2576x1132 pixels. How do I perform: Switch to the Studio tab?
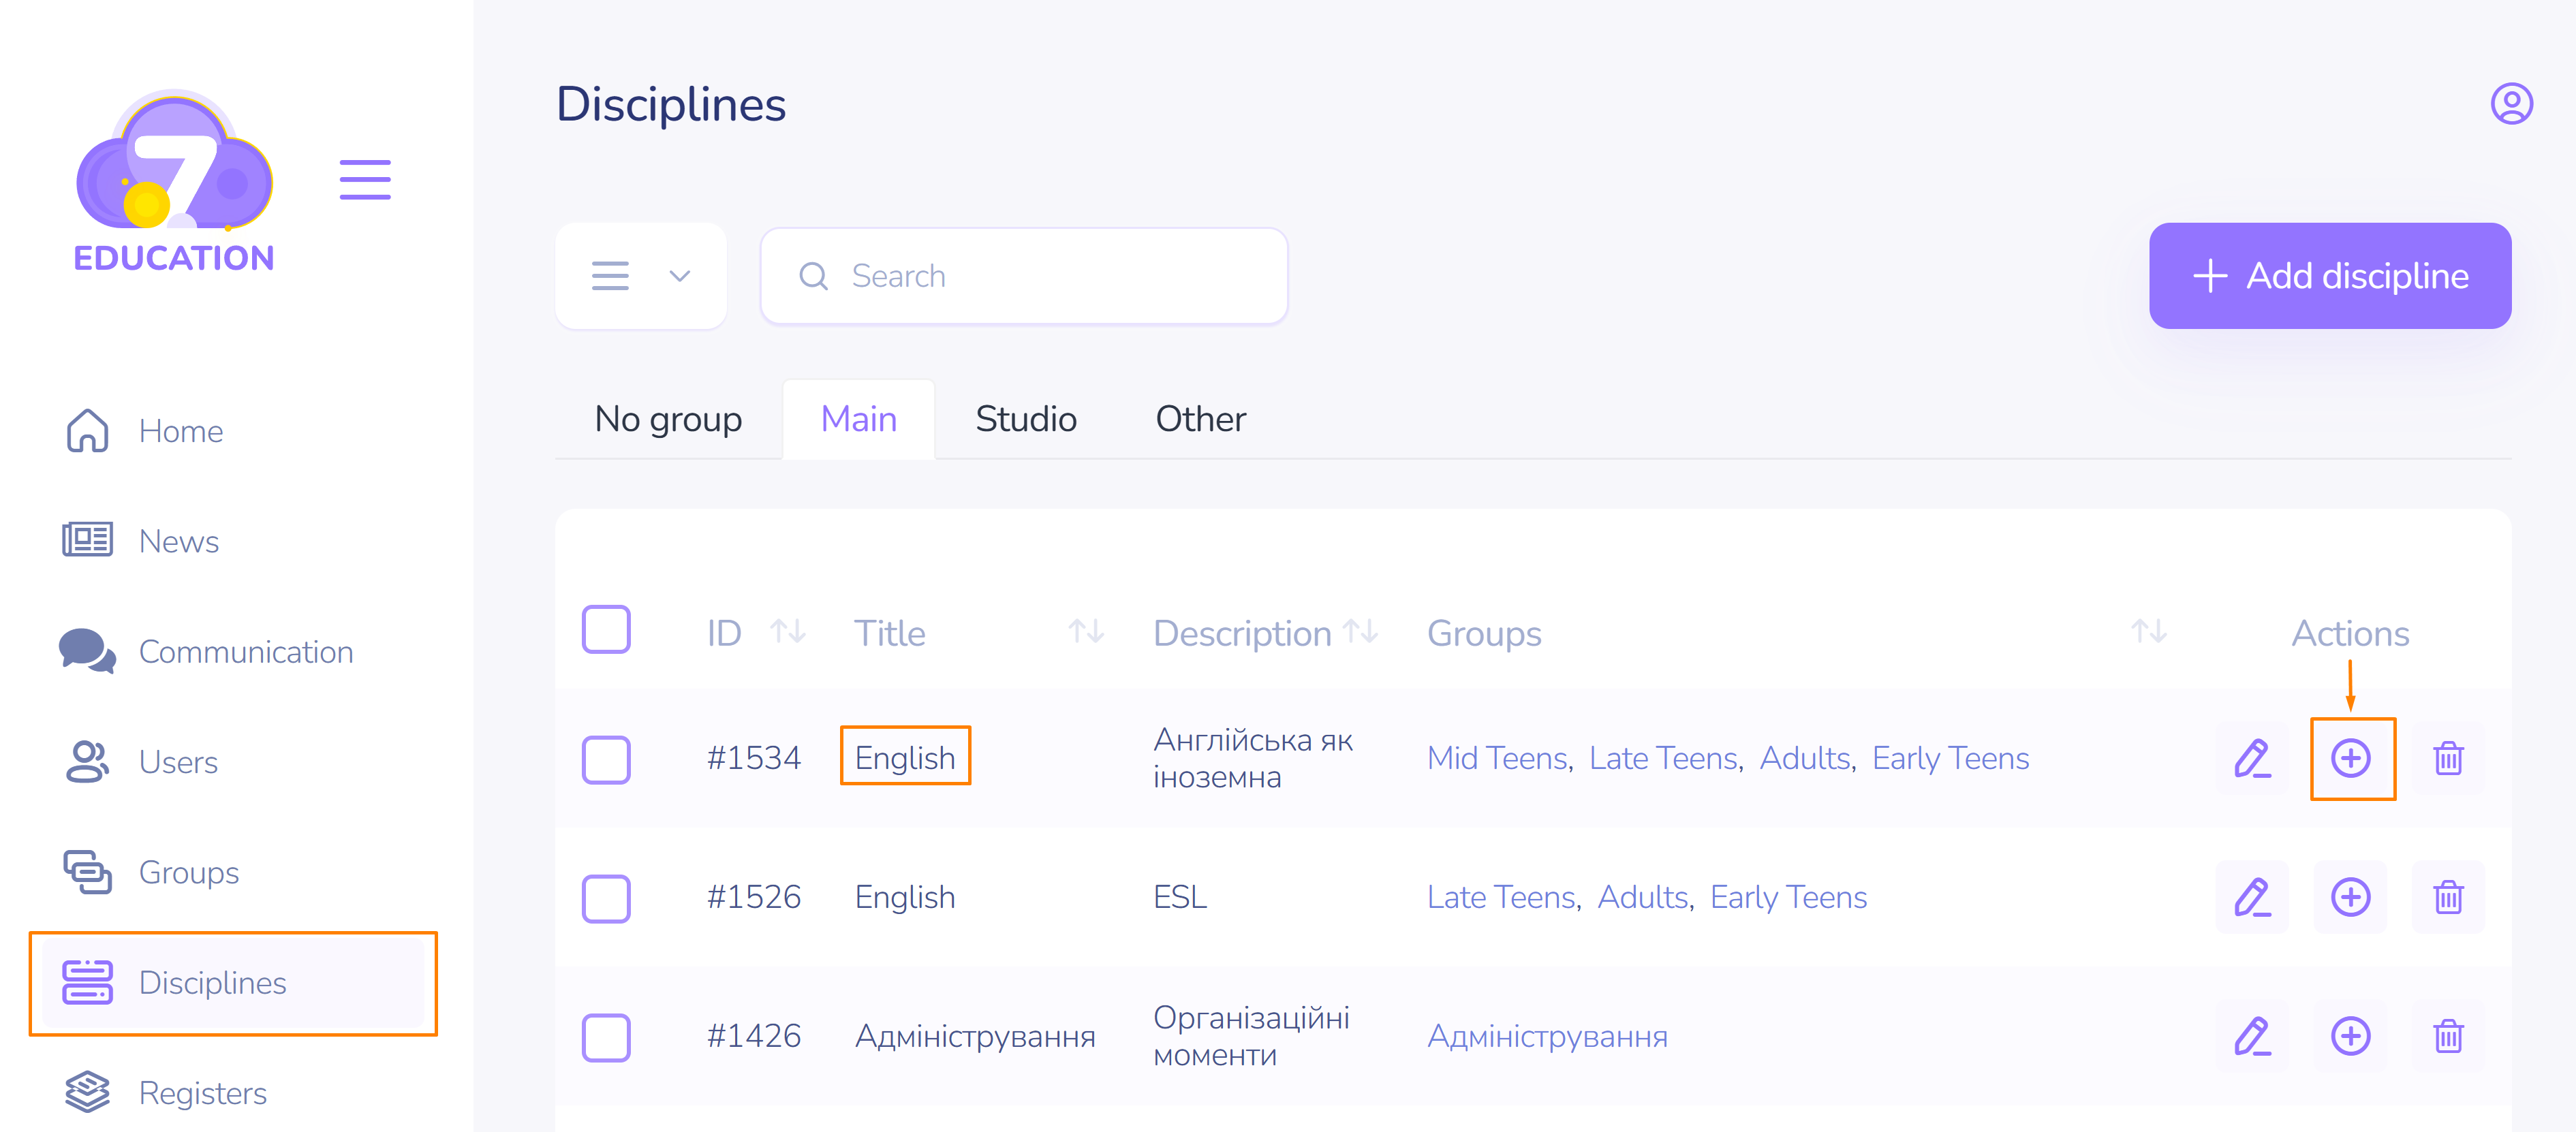pyautogui.click(x=1025, y=419)
